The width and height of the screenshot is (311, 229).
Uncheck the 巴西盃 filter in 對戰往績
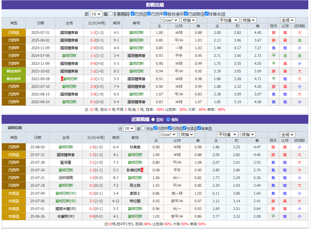coord(133,14)
